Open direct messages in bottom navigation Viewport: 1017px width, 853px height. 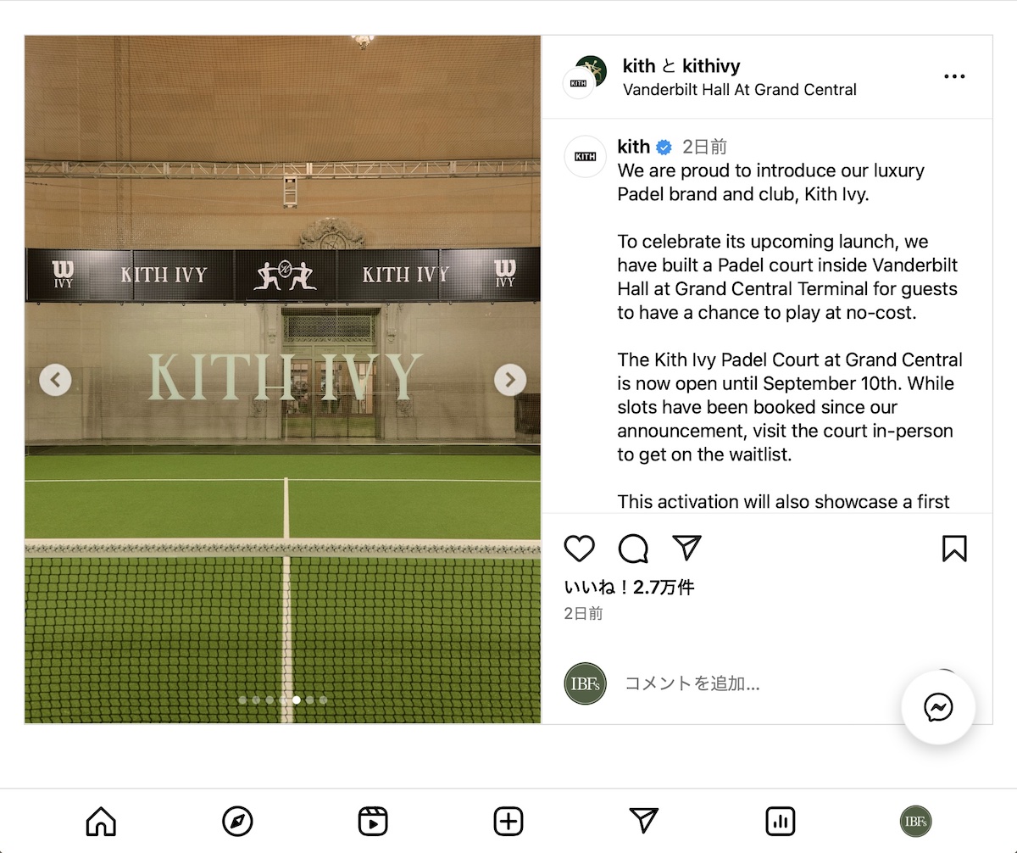[x=644, y=820]
